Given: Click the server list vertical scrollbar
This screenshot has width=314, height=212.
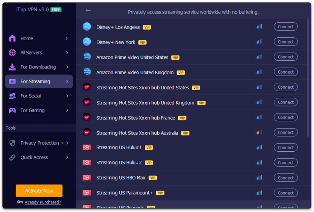Looking at the screenshot, I should [x=308, y=78].
